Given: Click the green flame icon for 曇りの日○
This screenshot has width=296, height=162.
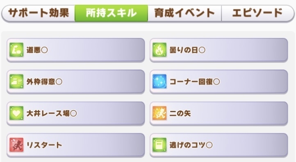Looking at the screenshot, I should point(159,50).
